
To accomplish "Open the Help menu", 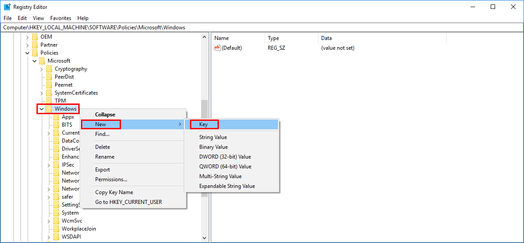I will (83, 18).
